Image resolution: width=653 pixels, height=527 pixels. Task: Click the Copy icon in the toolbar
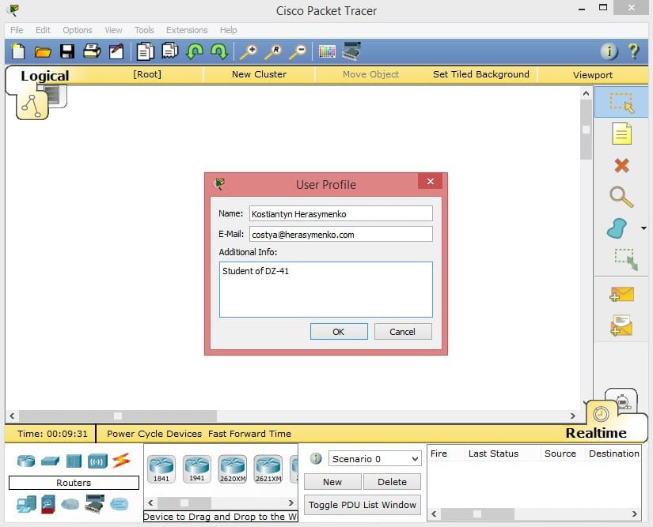(146, 51)
